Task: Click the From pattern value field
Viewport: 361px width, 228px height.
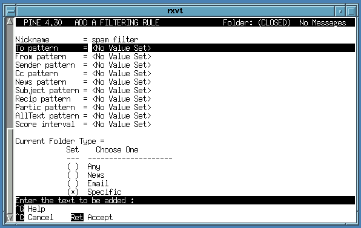Action: tap(122, 56)
